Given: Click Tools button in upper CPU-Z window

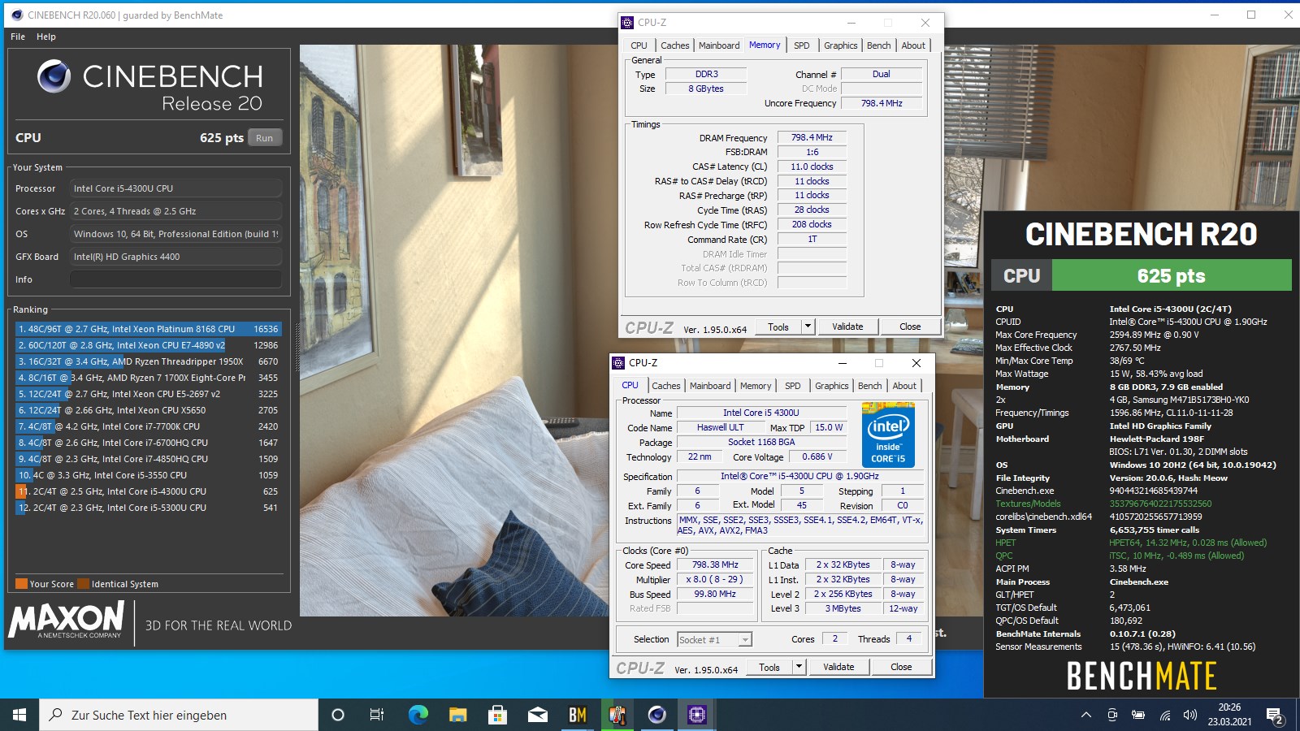Looking at the screenshot, I should (778, 327).
